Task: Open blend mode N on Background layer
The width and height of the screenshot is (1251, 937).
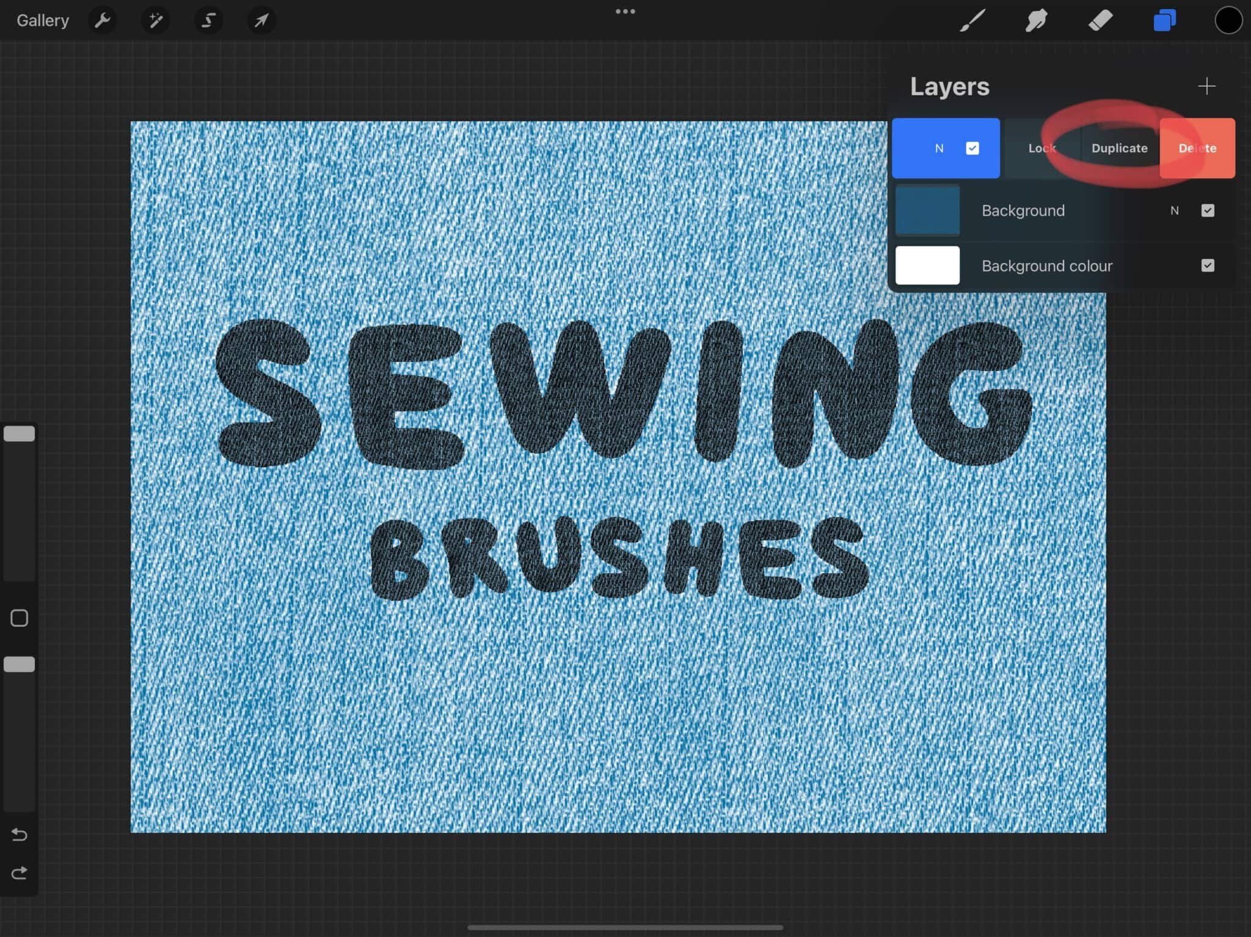Action: (1174, 211)
